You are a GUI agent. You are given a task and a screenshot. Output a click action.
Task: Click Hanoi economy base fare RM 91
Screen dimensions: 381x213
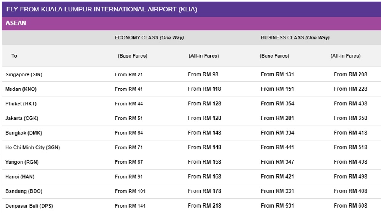tap(129, 177)
